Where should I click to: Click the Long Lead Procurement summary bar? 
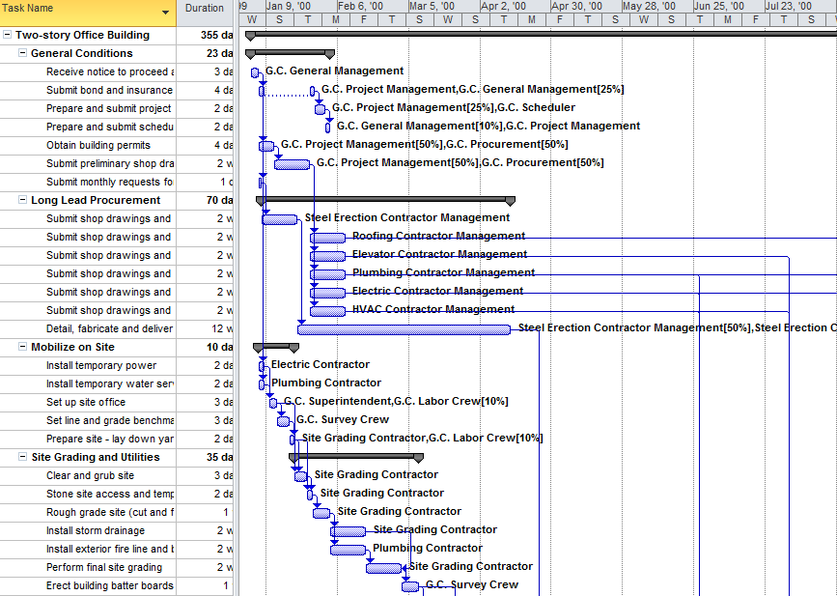click(x=385, y=199)
